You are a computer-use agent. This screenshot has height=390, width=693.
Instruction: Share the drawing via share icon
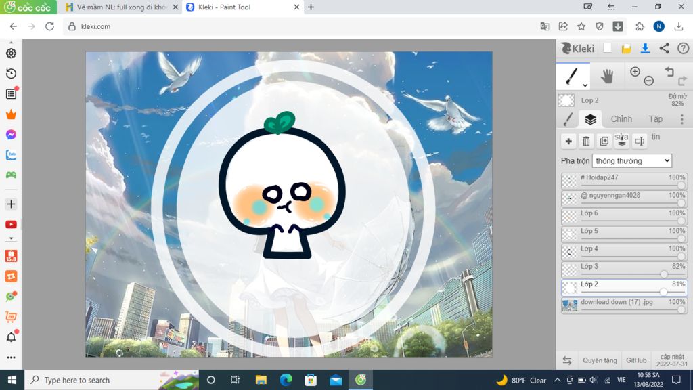[665, 48]
